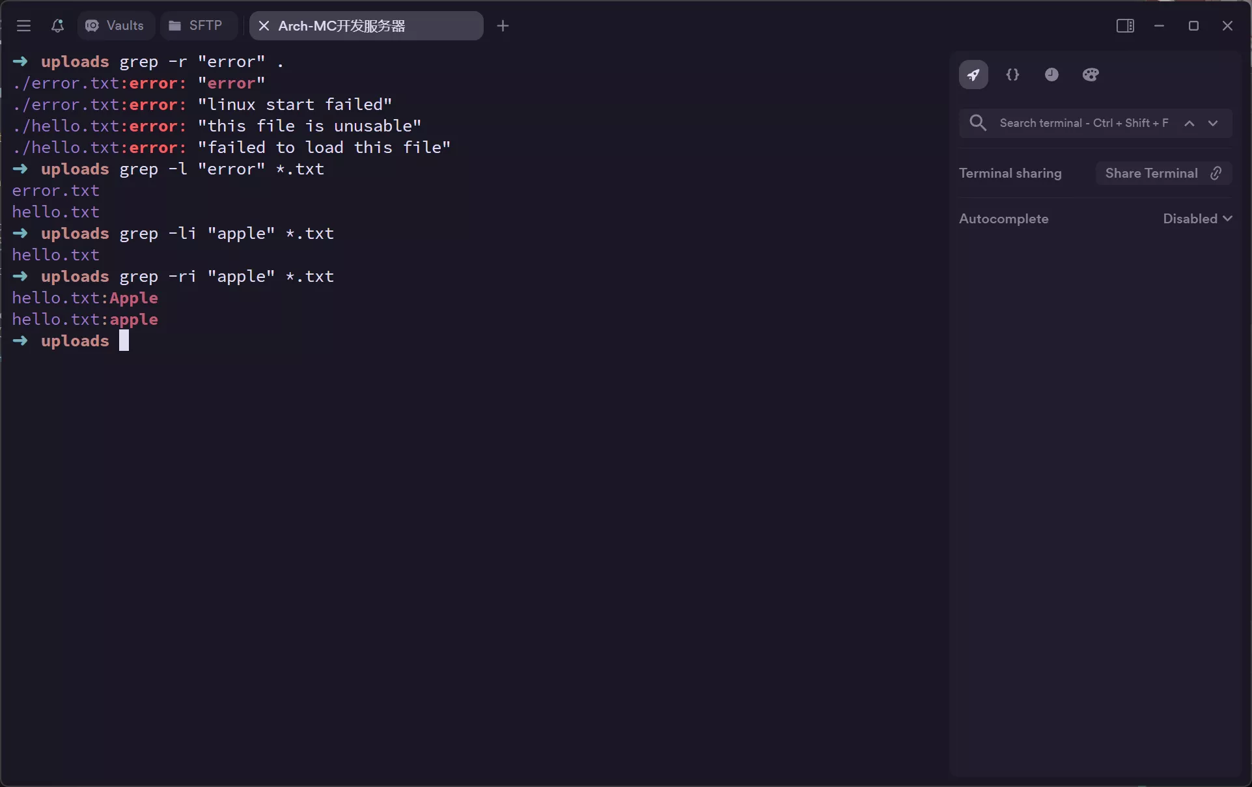Click the notifications bell icon
The height and width of the screenshot is (787, 1252).
click(x=57, y=26)
